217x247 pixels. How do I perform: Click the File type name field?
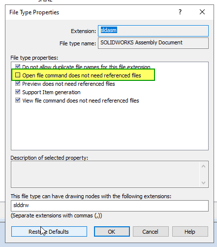(153, 43)
